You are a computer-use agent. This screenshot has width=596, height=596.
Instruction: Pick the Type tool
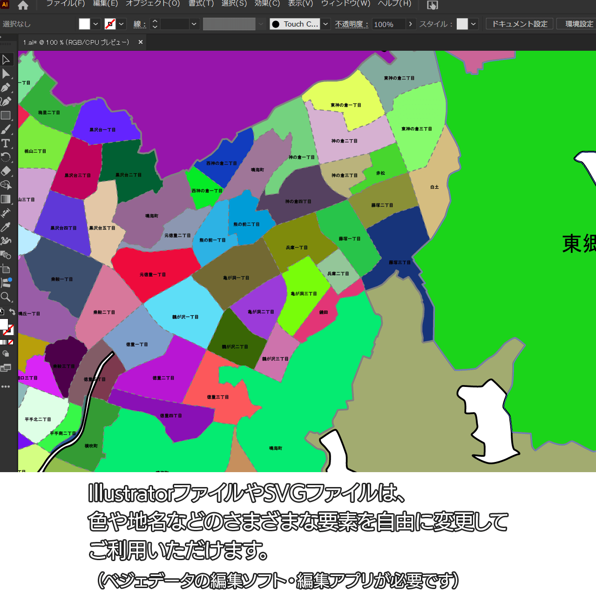click(x=6, y=143)
